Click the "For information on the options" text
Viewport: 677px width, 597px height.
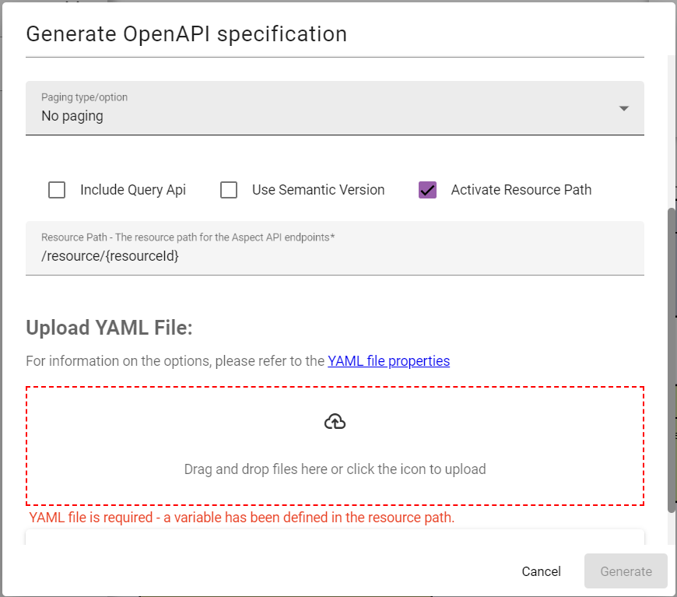coord(175,361)
